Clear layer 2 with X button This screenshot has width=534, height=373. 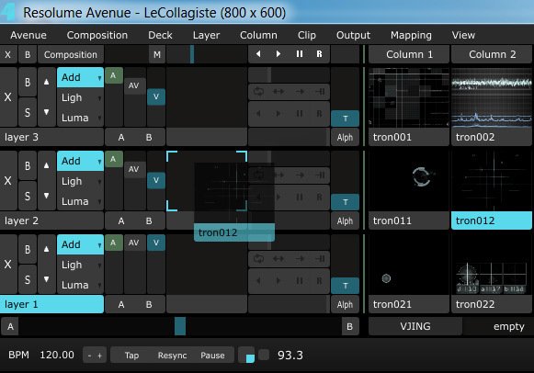tap(8, 181)
